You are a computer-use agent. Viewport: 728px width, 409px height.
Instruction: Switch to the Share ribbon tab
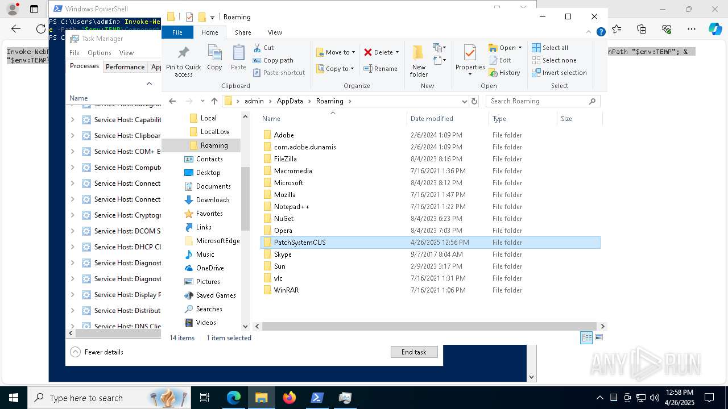pyautogui.click(x=243, y=32)
